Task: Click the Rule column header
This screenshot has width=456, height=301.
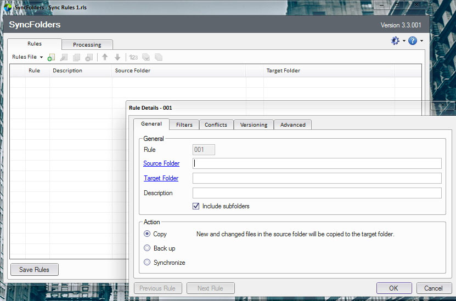Action: pyautogui.click(x=37, y=71)
